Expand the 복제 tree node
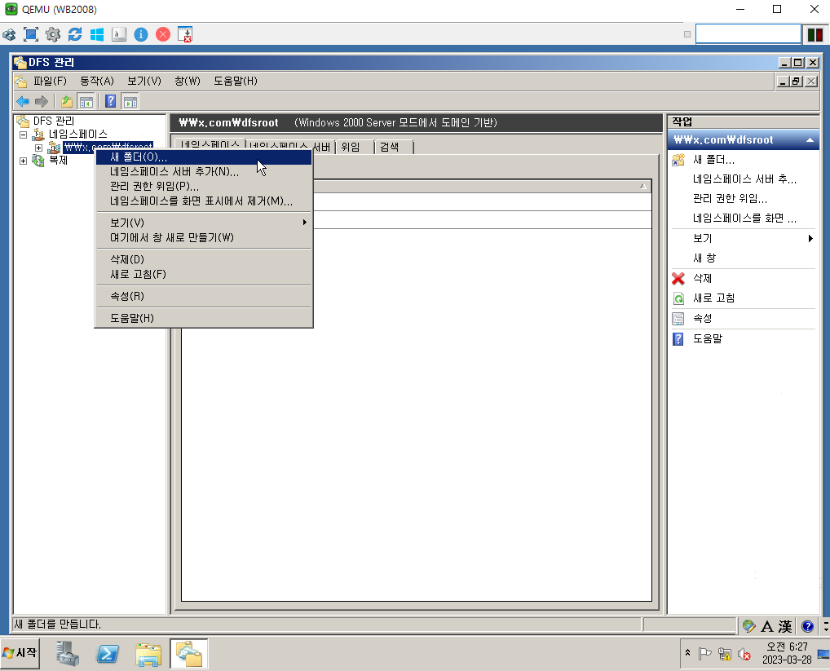Viewport: 830px width, 671px height. click(24, 161)
